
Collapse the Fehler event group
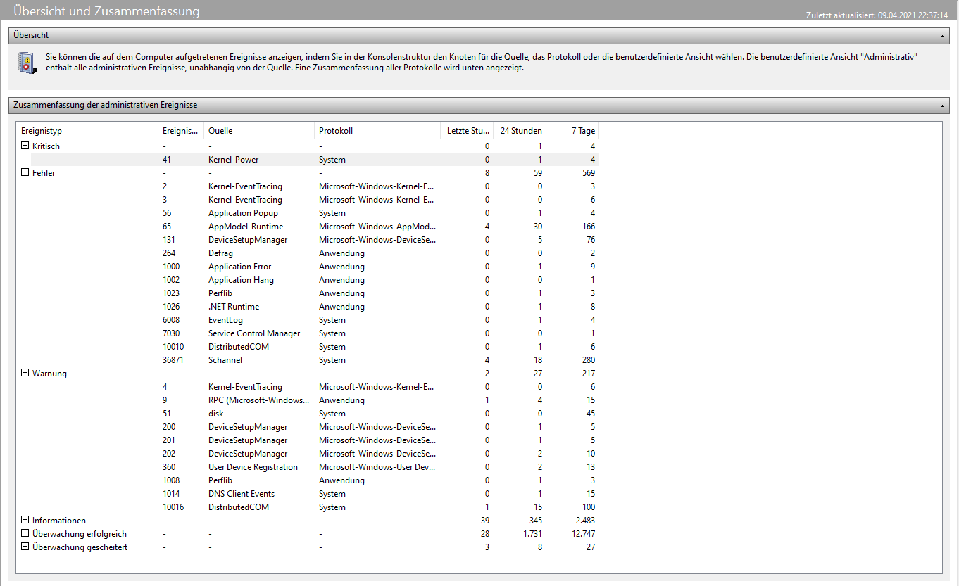[25, 173]
